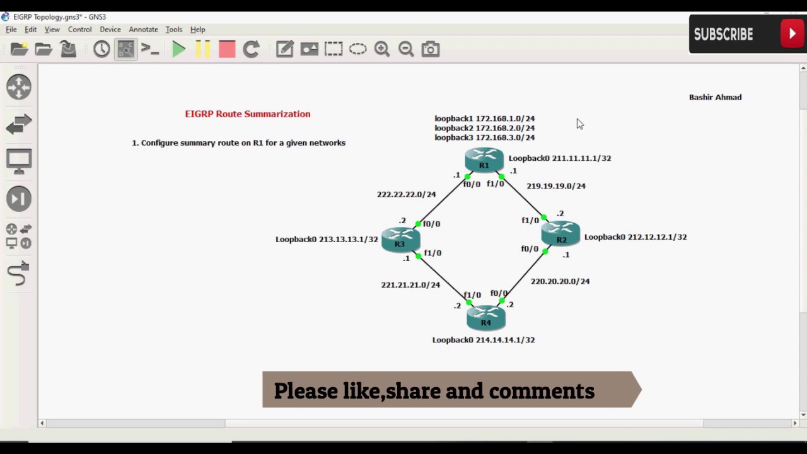Viewport: 807px width, 454px height.
Task: Toggle show interface labels
Action: point(126,49)
